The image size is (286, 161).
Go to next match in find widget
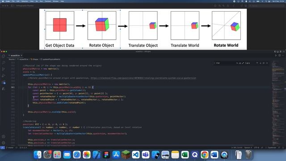(x=260, y=63)
